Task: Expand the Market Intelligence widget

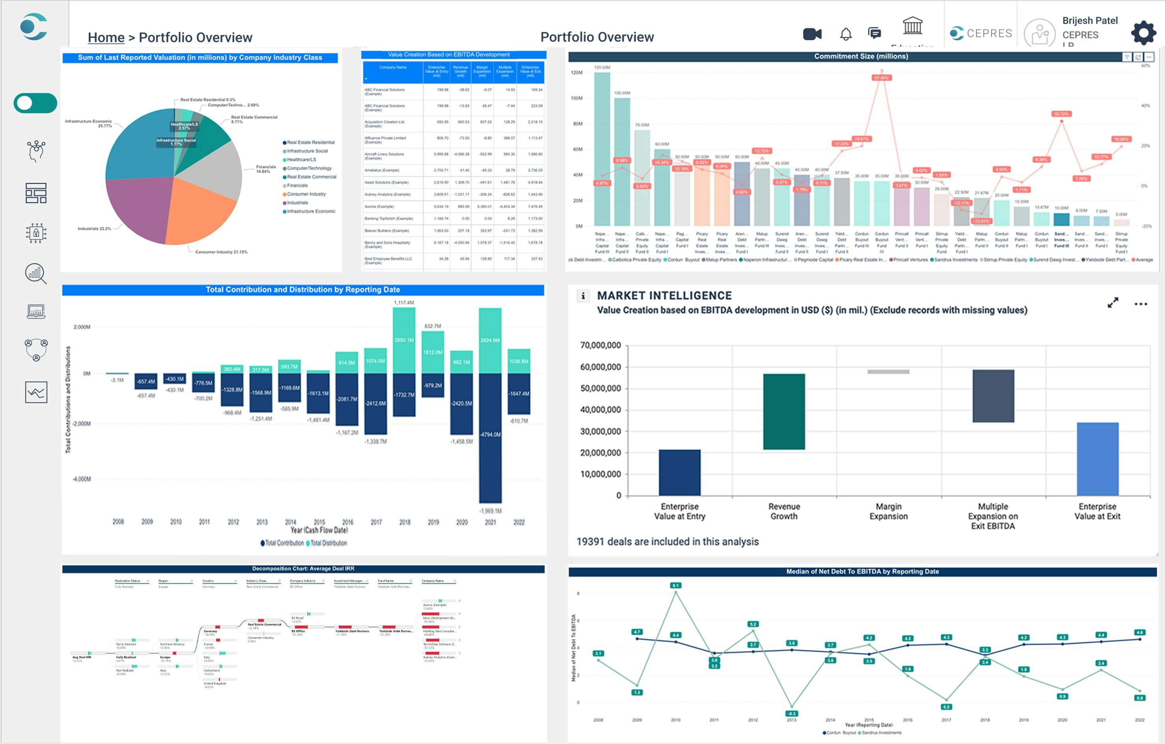Action: tap(1113, 303)
